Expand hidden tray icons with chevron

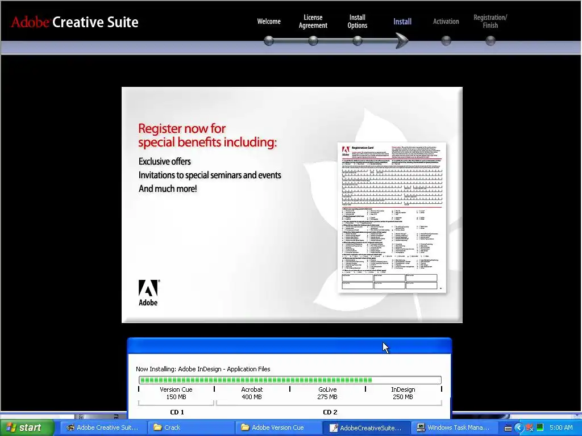coord(519,427)
